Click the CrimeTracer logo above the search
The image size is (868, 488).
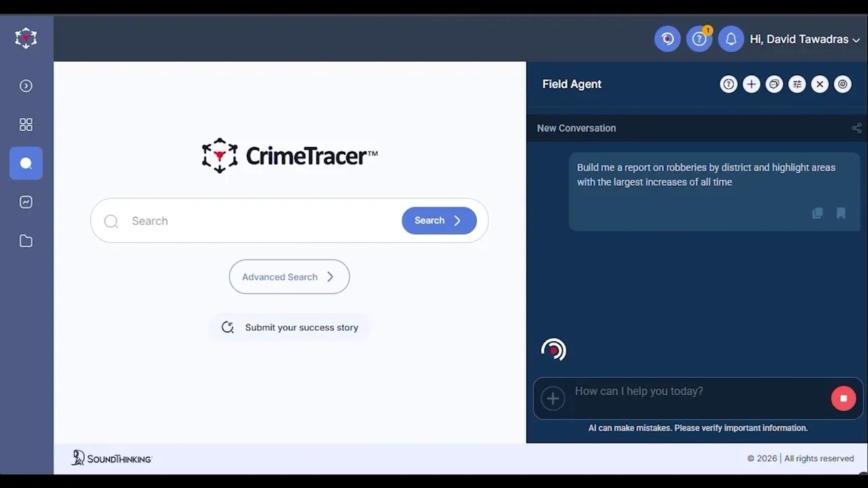(290, 156)
